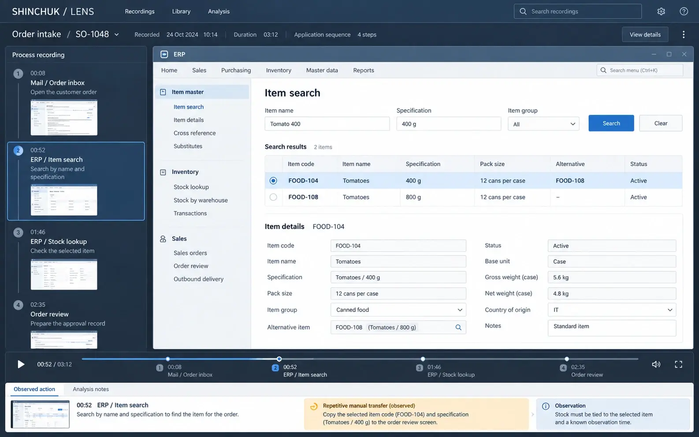Open the Master data menu in ERP
Viewport: 699px width, 437px height.
(x=322, y=70)
